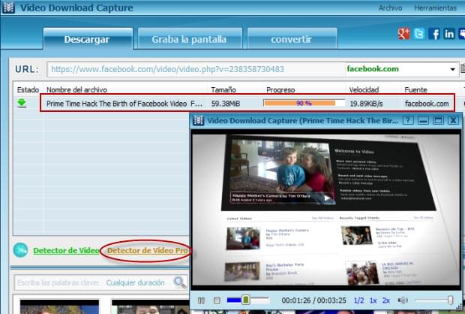Click the 59.38MiB size value
The height and width of the screenshot is (314, 465).
pyautogui.click(x=226, y=104)
